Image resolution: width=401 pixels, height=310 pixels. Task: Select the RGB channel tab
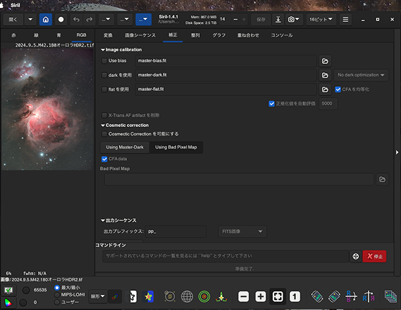[81, 34]
